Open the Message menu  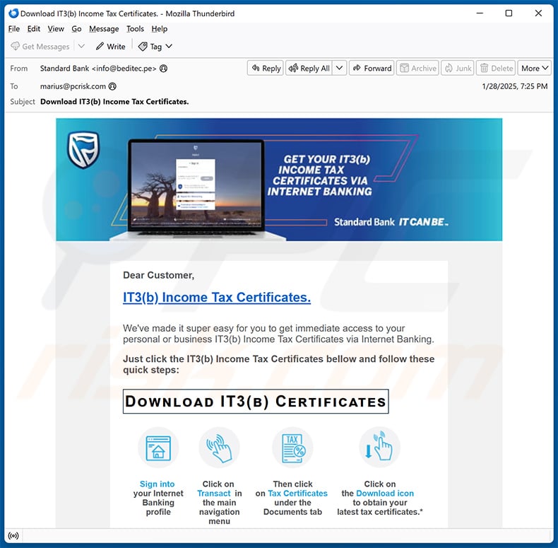click(104, 29)
